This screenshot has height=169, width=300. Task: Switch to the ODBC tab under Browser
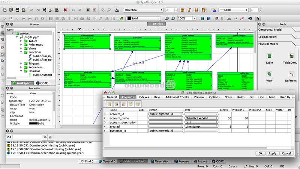(42, 83)
